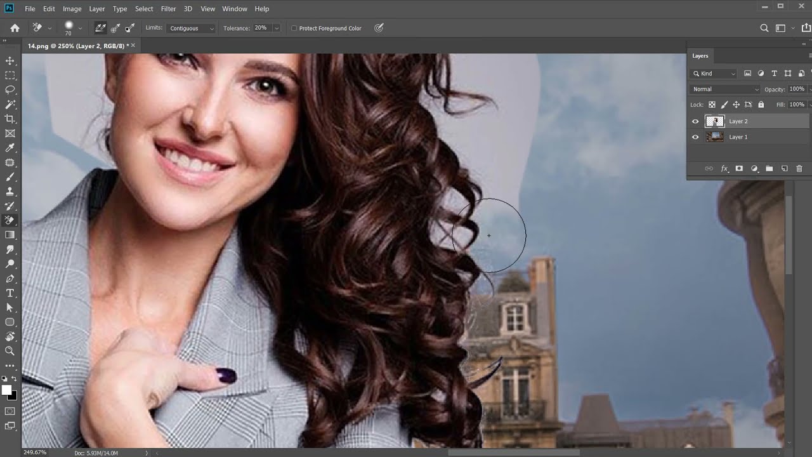
Task: Hide Layer 2 visibility eye
Action: coord(695,121)
